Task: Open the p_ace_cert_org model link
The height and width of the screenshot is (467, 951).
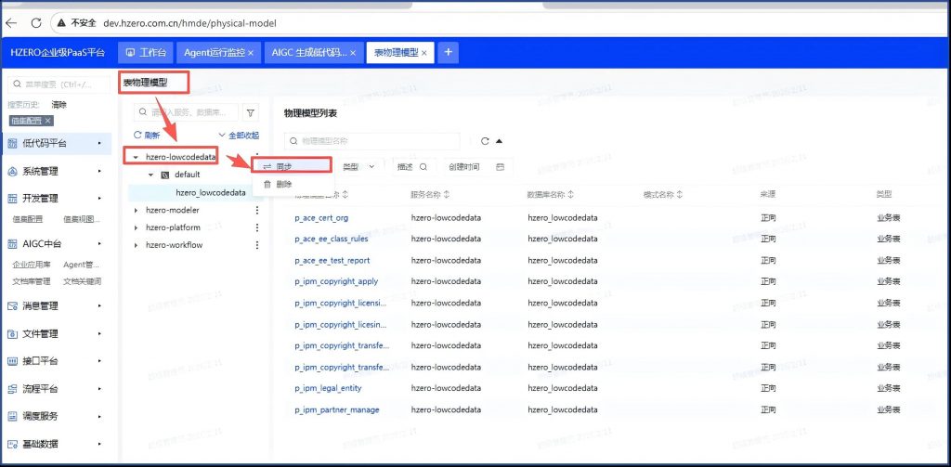Action: [x=321, y=217]
